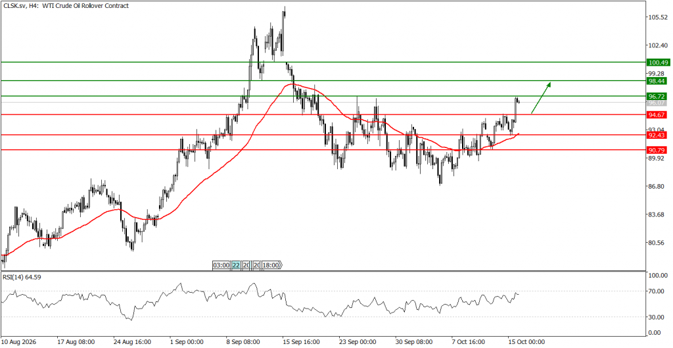The width and height of the screenshot is (673, 348).
Task: Click the 86.80 price scale value
Action: [x=657, y=186]
